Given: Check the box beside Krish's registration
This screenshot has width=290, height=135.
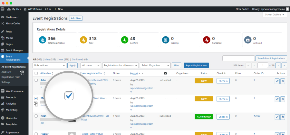Looking at the screenshot, I should [x=36, y=116].
